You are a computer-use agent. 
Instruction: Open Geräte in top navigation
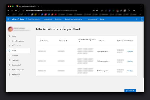[x=102, y=19]
